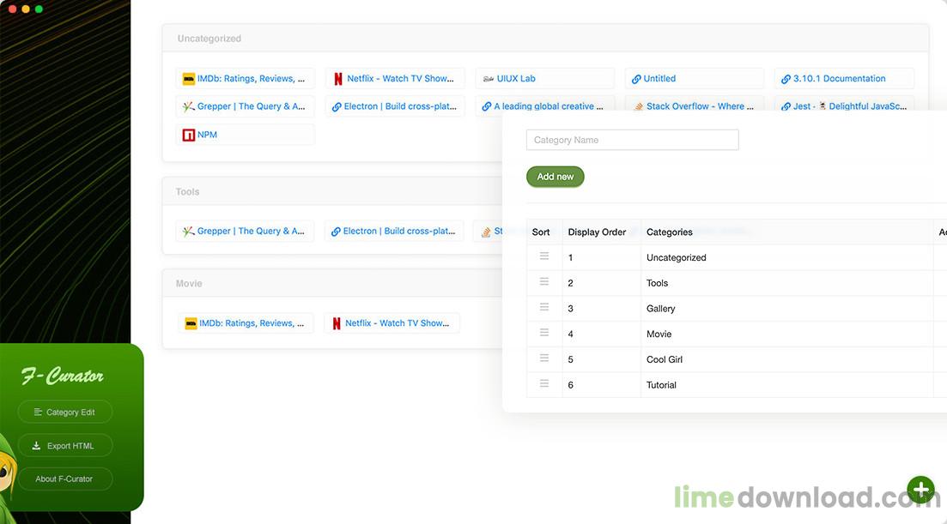Screen dimensions: 947x524
Task: Click the Tools section header
Action: [332, 191]
